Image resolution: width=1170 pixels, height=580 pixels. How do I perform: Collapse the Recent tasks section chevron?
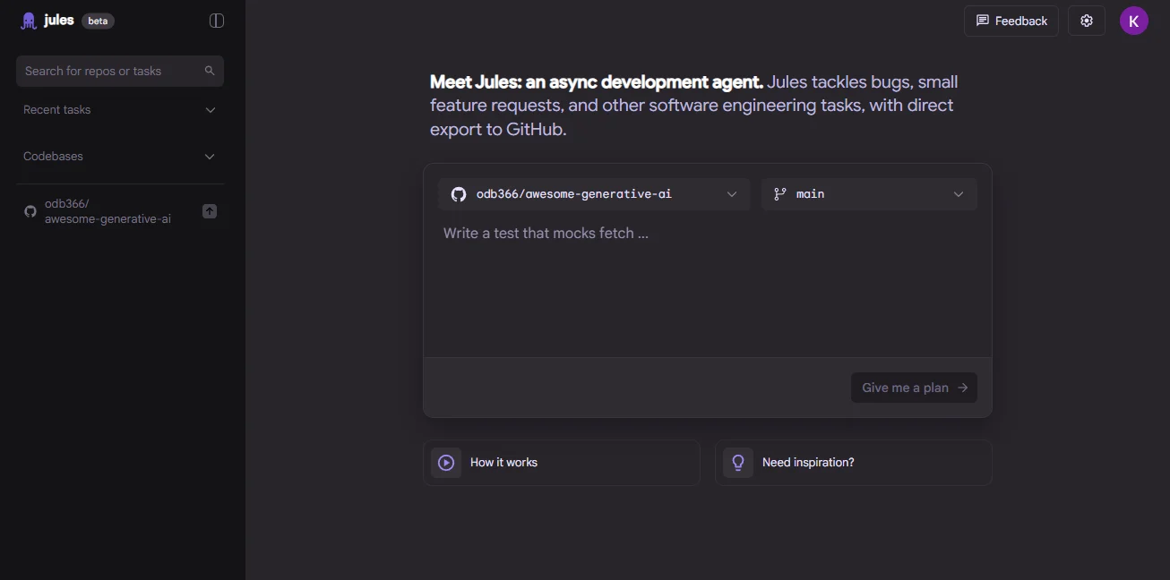[x=211, y=110]
